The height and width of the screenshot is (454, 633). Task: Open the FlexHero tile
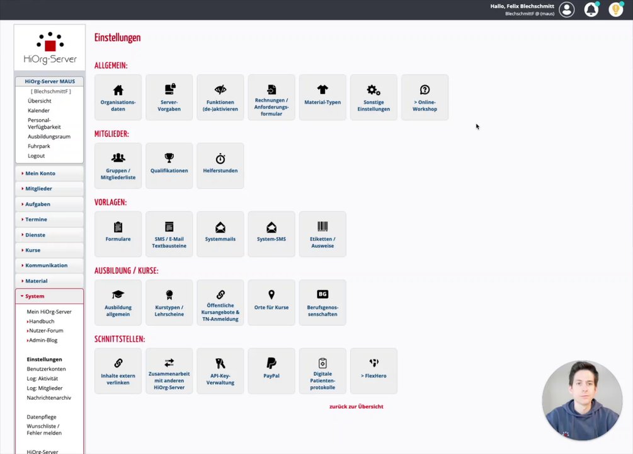click(374, 371)
